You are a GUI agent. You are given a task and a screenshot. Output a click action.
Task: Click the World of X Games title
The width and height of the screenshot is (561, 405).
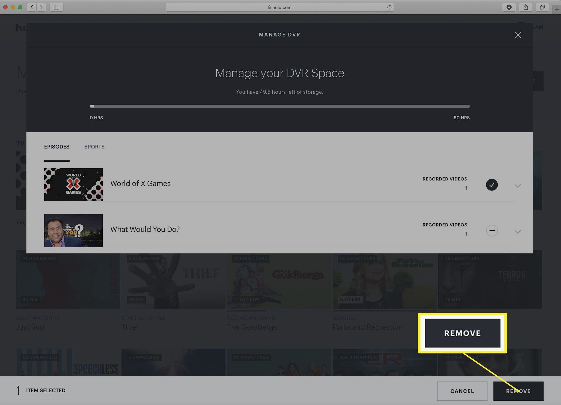coord(141,184)
